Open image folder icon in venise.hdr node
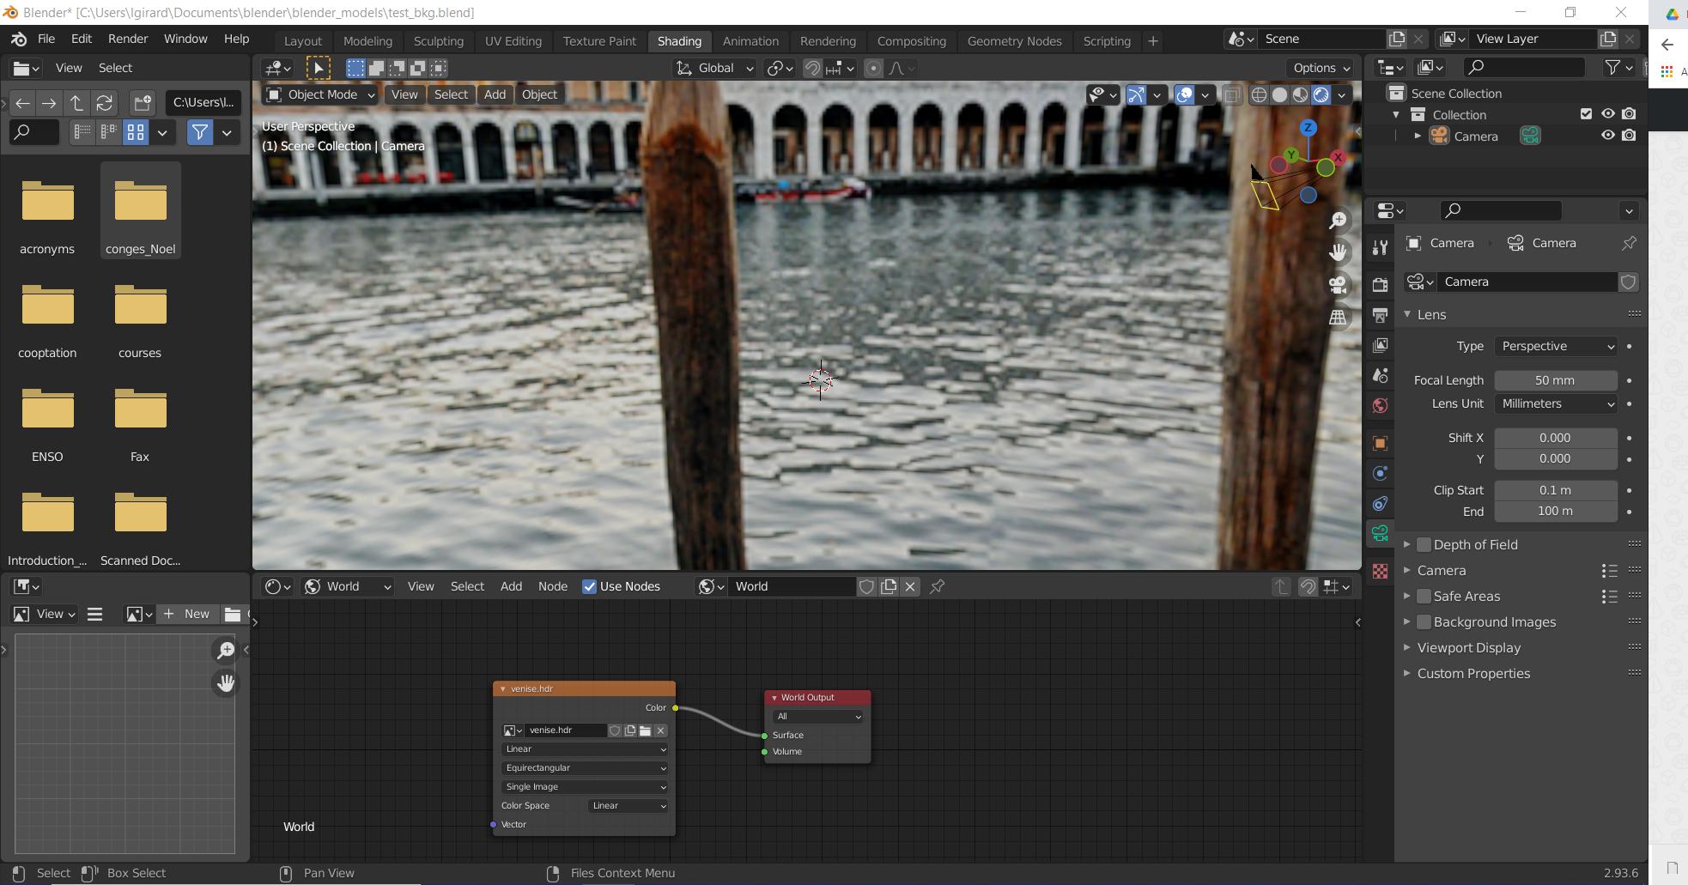Screen dimensions: 1688x885 pos(645,730)
